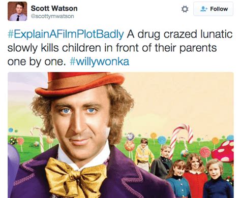Click the gold bow tie in the photo

click(75, 178)
